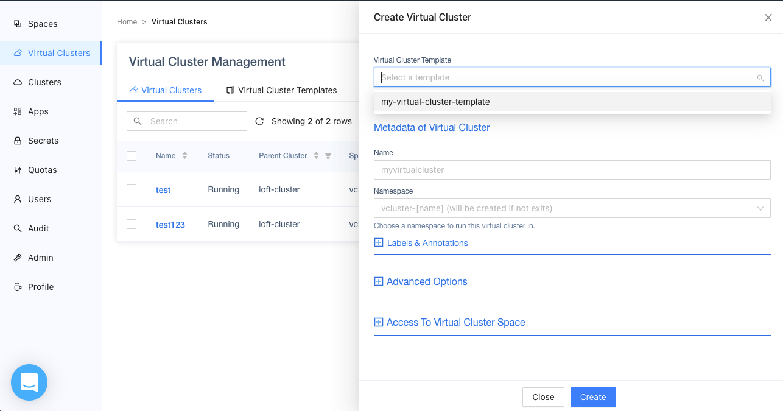Click the virtual cluster Name field
This screenshot has width=783, height=411.
[x=572, y=170]
